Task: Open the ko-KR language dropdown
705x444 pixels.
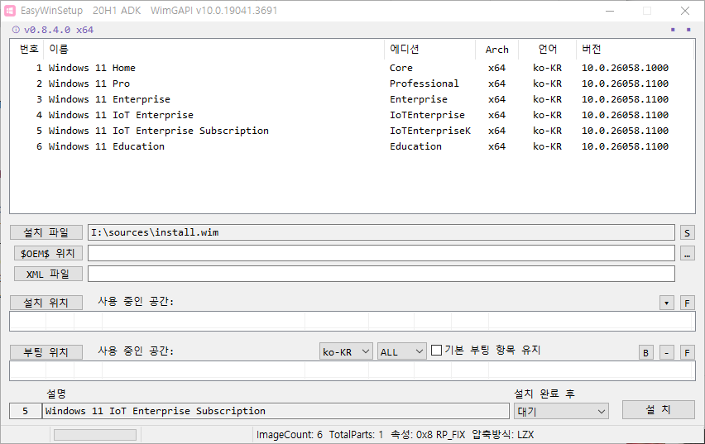Action: [346, 351]
